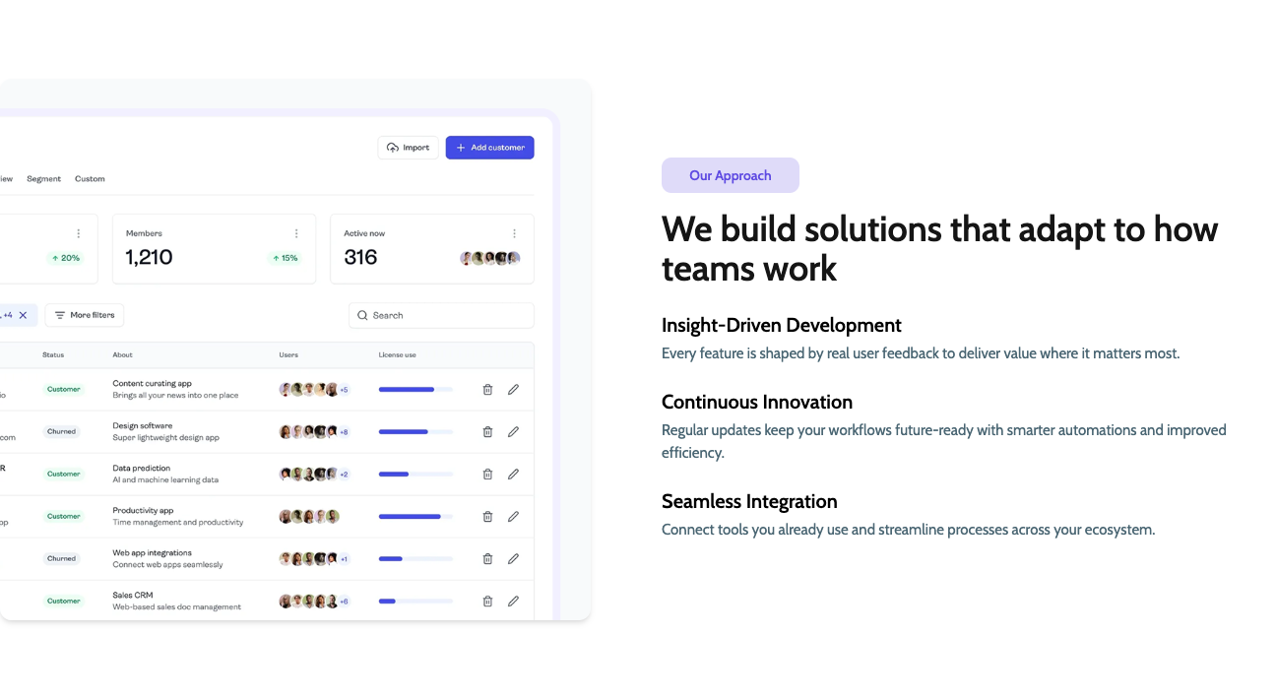Expand More filters options
This screenshot has width=1276, height=699.
click(x=85, y=315)
